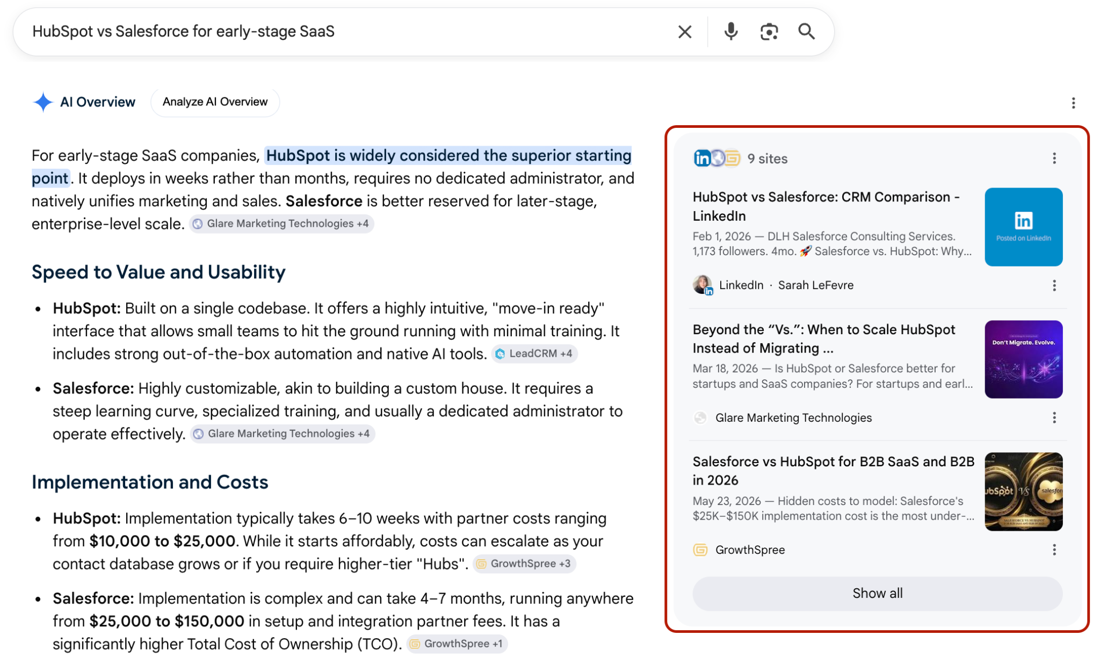
Task: Open the 9 sites panel more-options menu
Action: 1054,158
